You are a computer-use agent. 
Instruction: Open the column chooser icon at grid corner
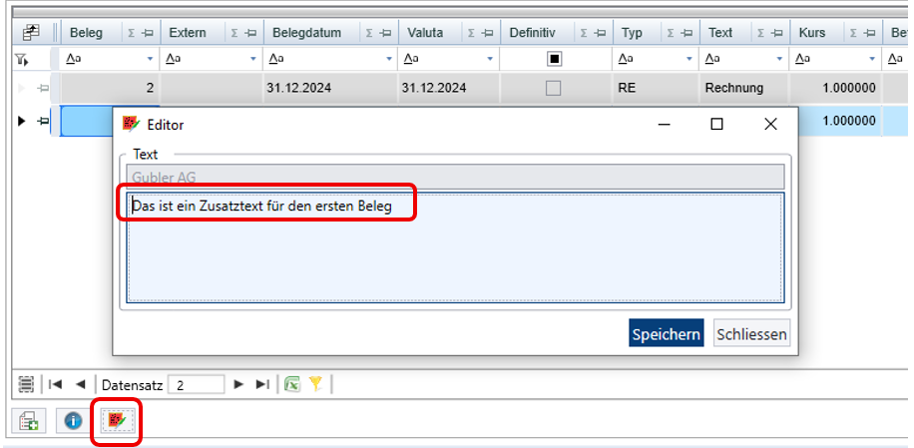pyautogui.click(x=31, y=33)
